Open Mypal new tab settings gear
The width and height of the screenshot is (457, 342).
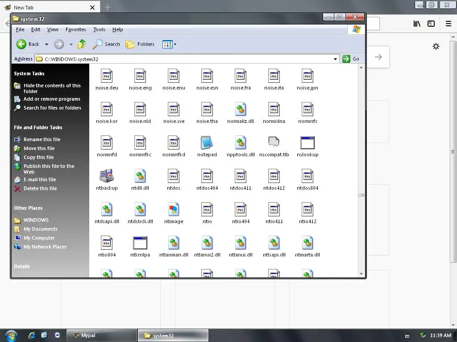click(436, 46)
